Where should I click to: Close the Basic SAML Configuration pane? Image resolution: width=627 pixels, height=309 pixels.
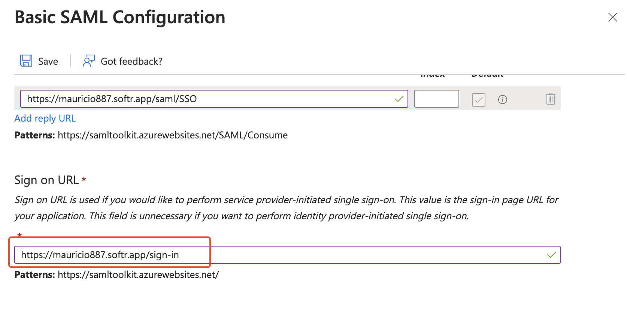point(612,17)
